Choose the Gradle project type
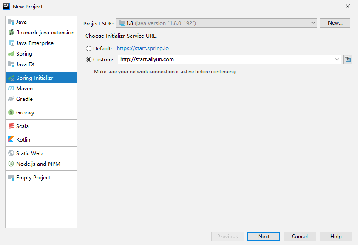 pyautogui.click(x=41, y=99)
